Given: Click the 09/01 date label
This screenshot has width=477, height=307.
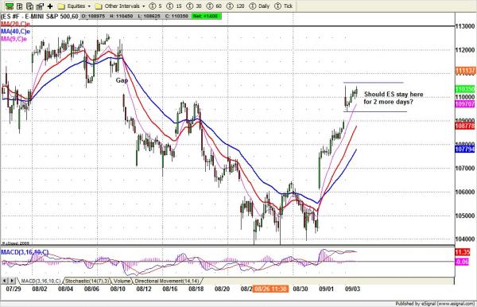Looking at the screenshot, I should coord(326,289).
